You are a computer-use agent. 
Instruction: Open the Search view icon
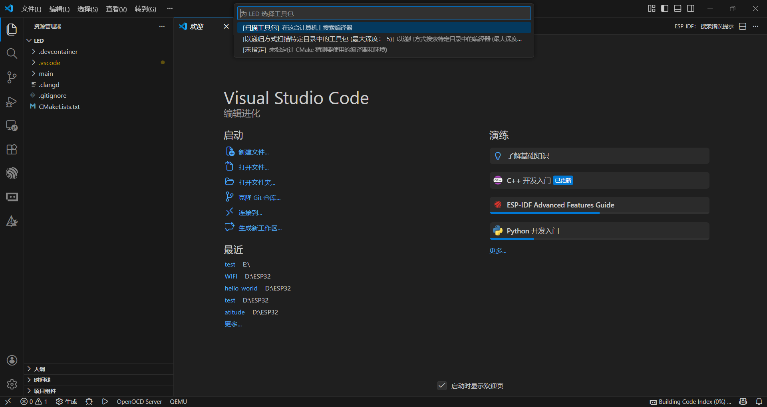tap(12, 53)
